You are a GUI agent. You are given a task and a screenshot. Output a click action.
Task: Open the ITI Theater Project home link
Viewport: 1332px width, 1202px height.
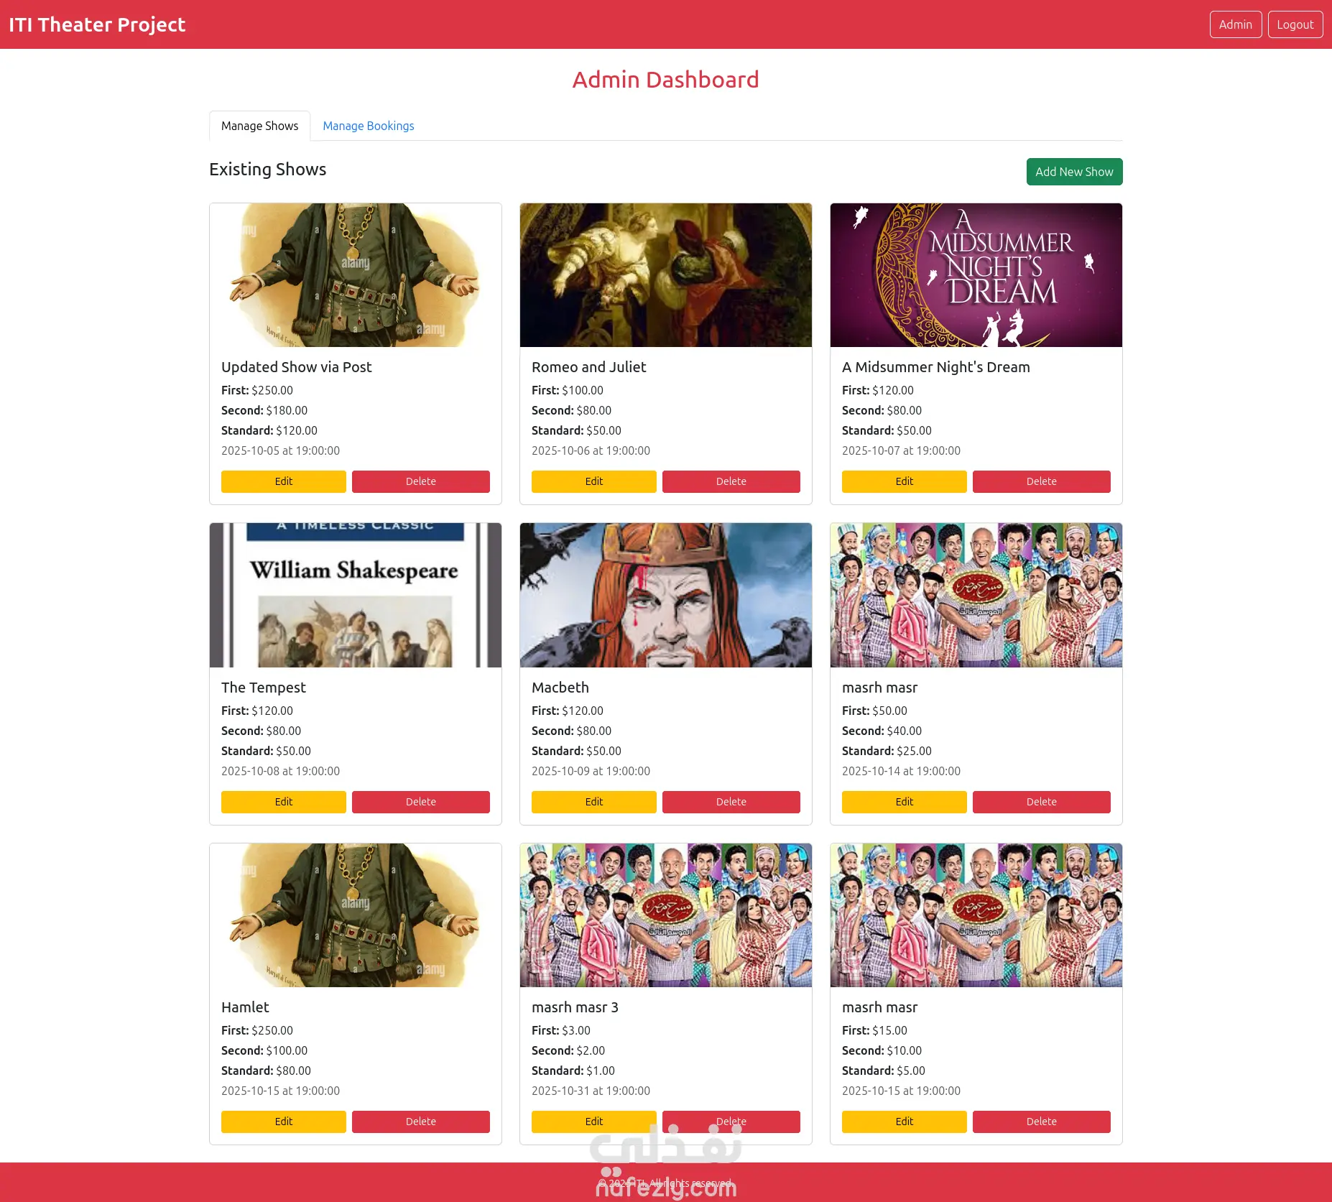tap(97, 24)
